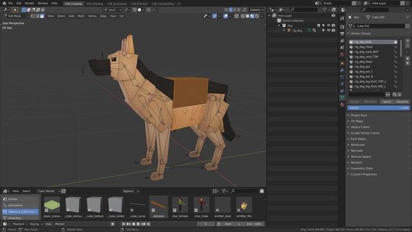Switch to the CW_Shading workspace tab

(95, 4)
